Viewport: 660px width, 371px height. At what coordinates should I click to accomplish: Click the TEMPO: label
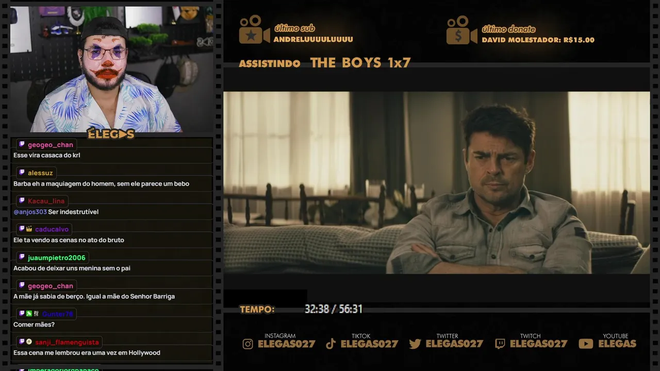point(257,310)
